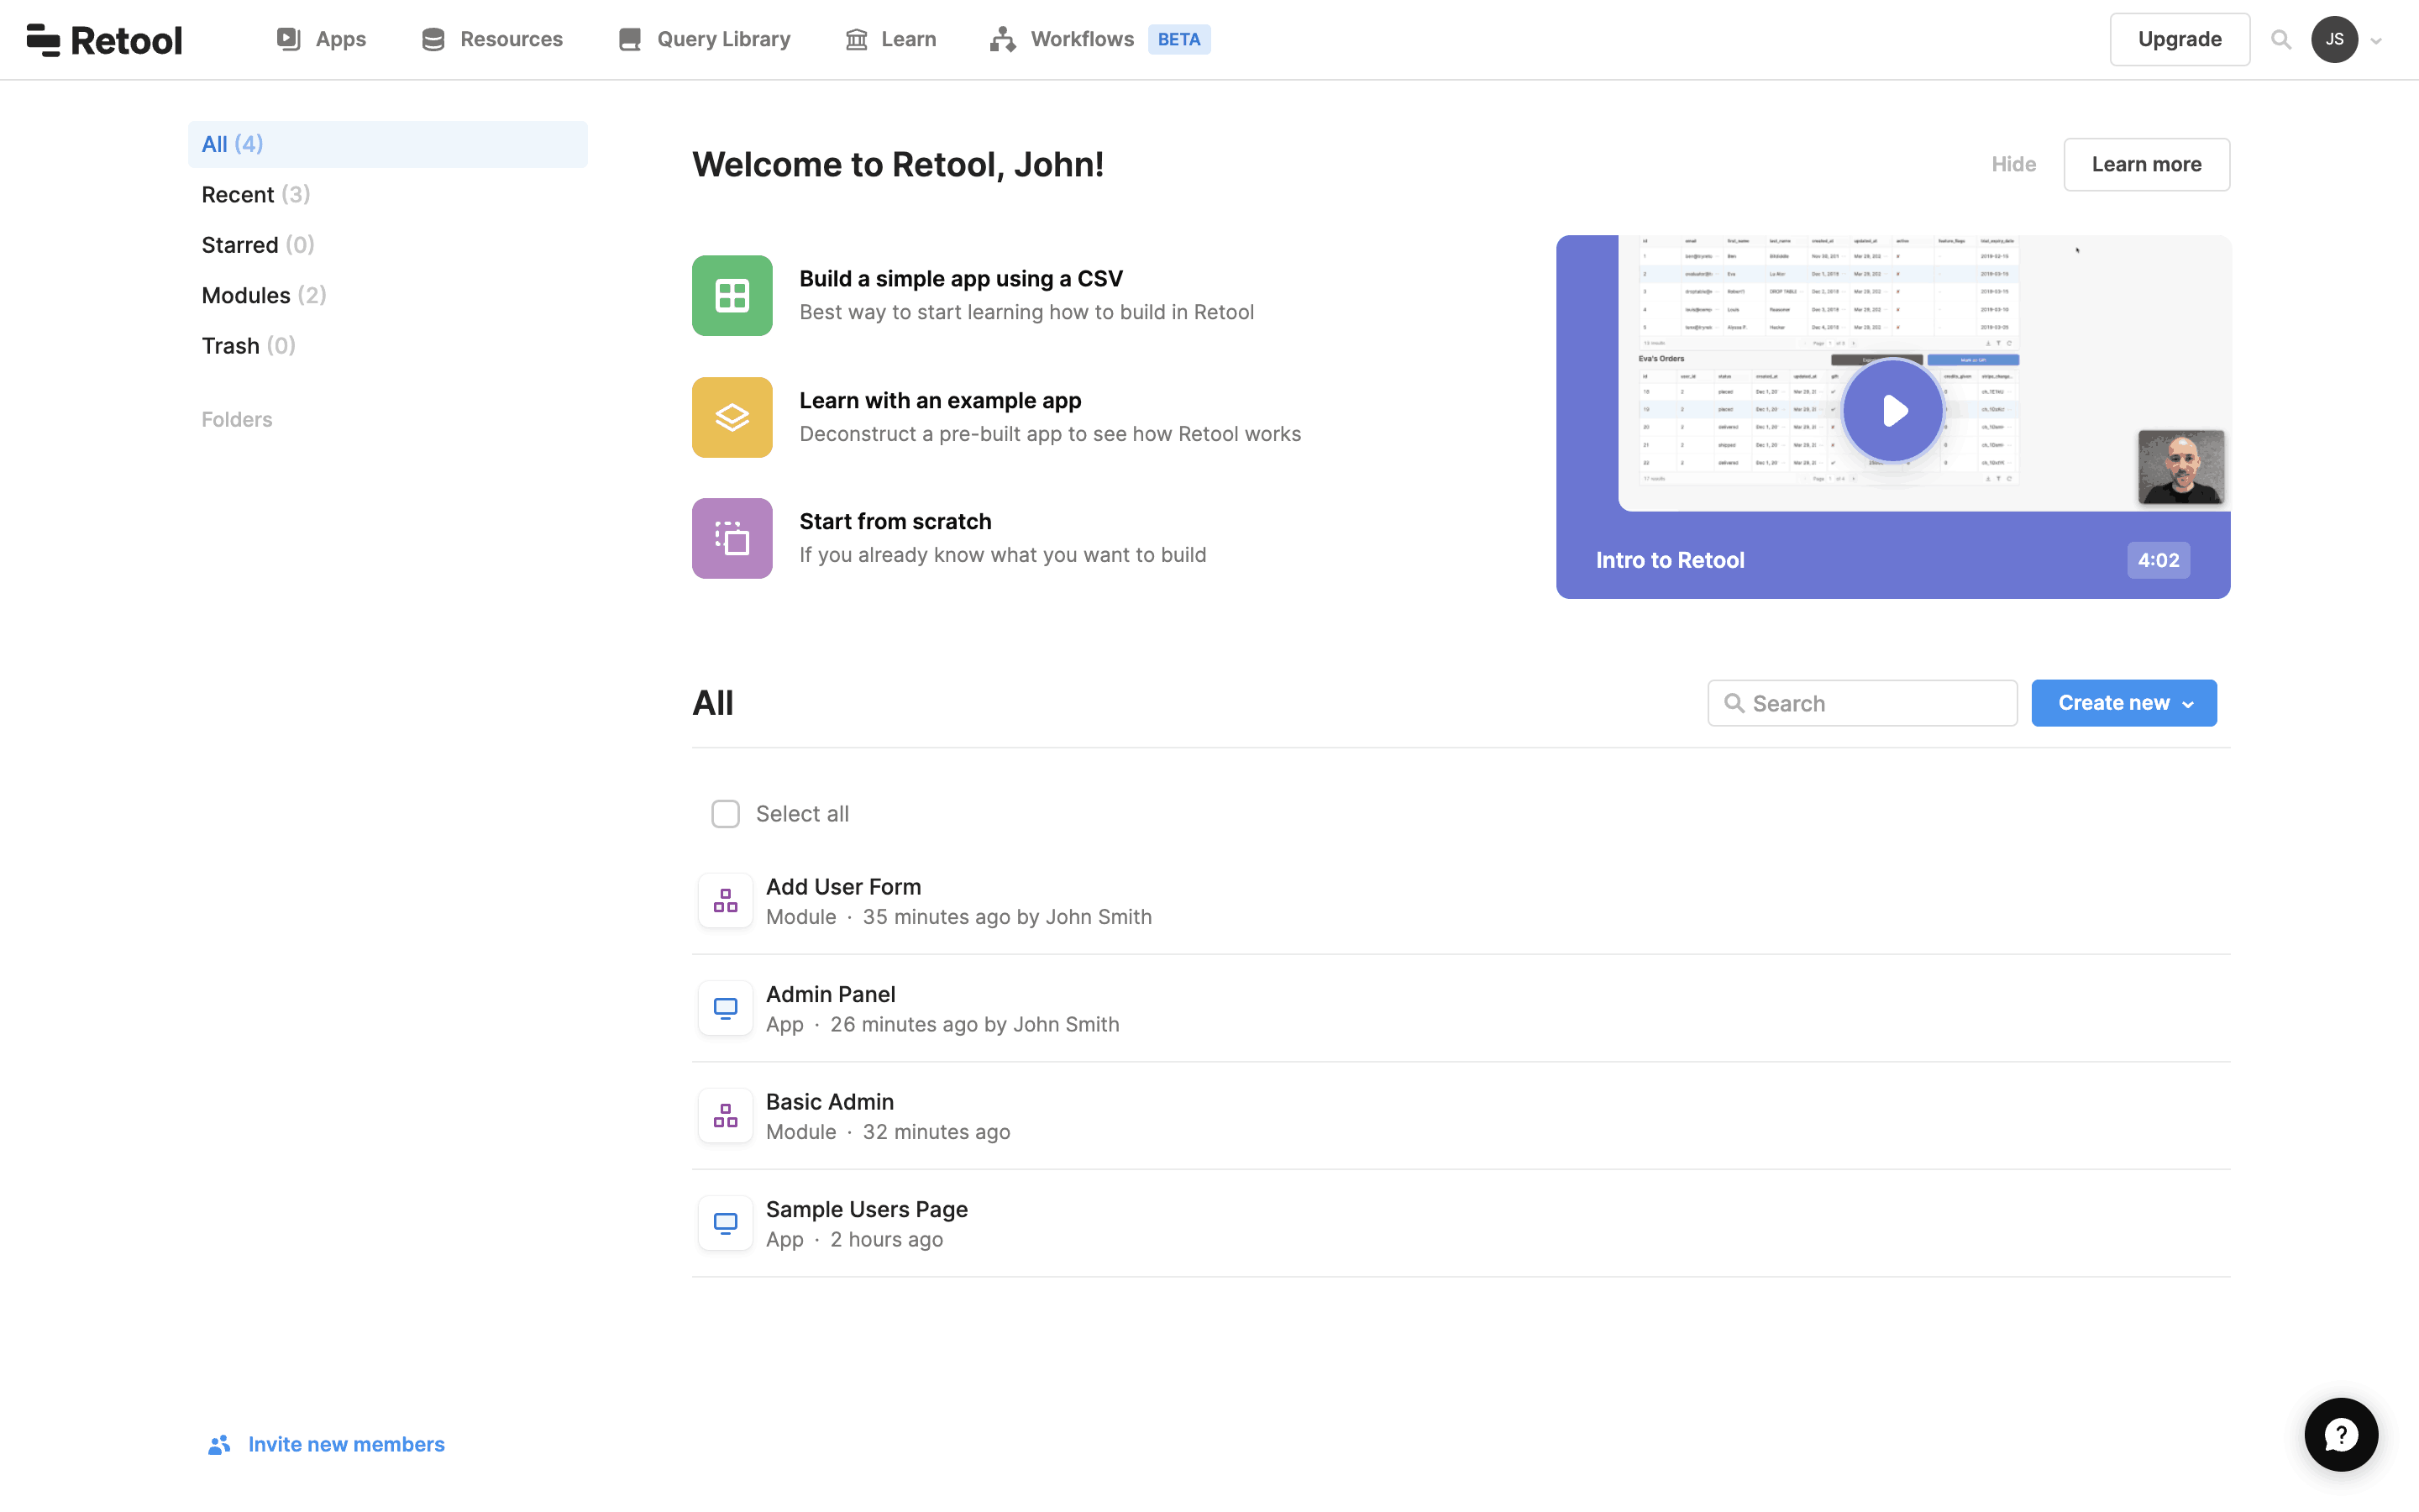Viewport: 2419px width, 1512px height.
Task: Expand the Create new dropdown
Action: click(x=2123, y=703)
